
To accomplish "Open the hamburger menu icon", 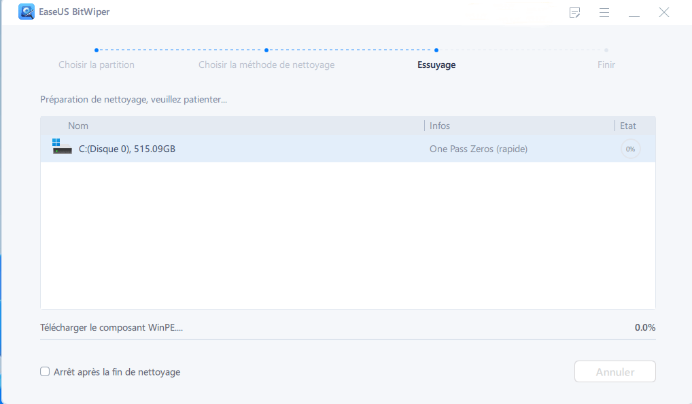I will 604,12.
